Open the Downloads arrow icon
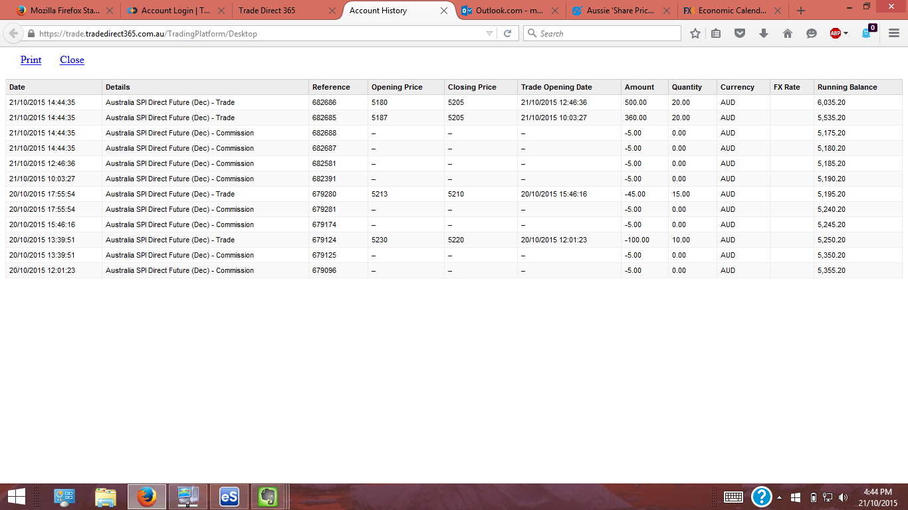Viewport: 908px width, 510px height. point(764,33)
